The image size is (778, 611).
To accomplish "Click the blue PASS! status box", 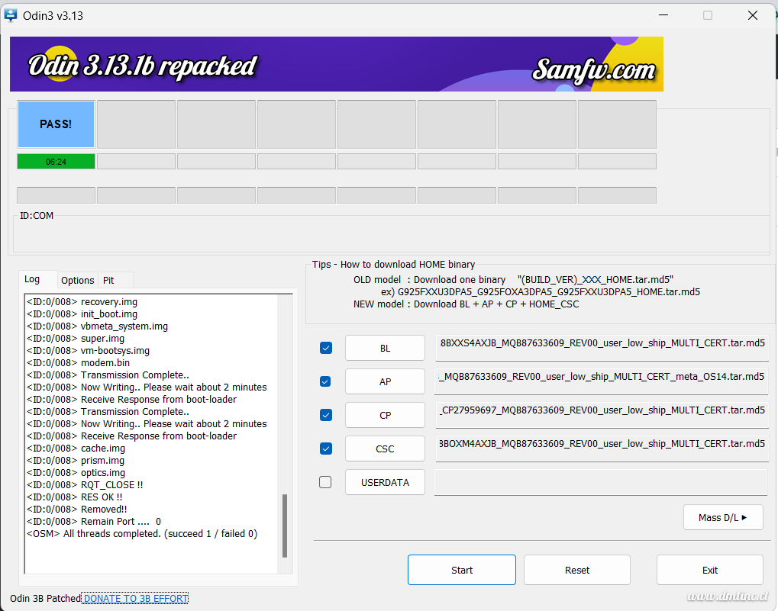I will click(x=56, y=124).
